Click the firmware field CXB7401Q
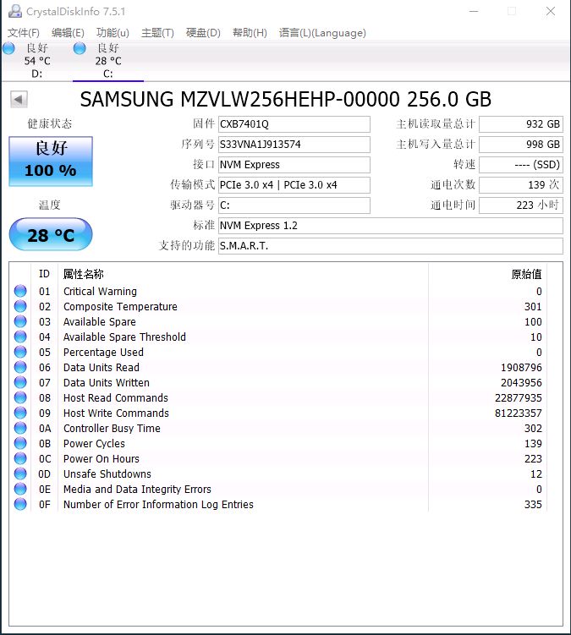The image size is (571, 635). pos(294,124)
